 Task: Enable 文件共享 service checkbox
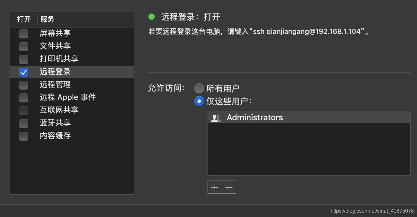23,46
